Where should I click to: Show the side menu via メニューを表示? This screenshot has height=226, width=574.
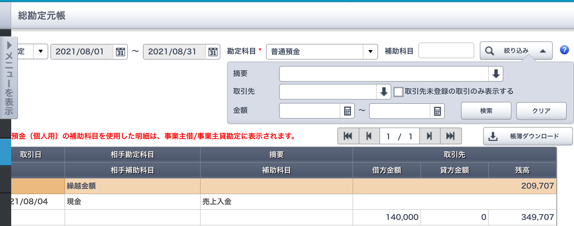[x=9, y=78]
